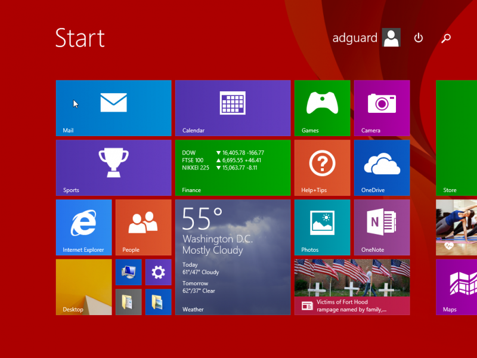Open the Weather tile for Washington D.C.
This screenshot has height=358, width=477.
pyautogui.click(x=233, y=257)
